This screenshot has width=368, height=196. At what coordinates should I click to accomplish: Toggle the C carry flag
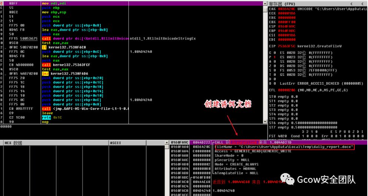(x=275, y=53)
